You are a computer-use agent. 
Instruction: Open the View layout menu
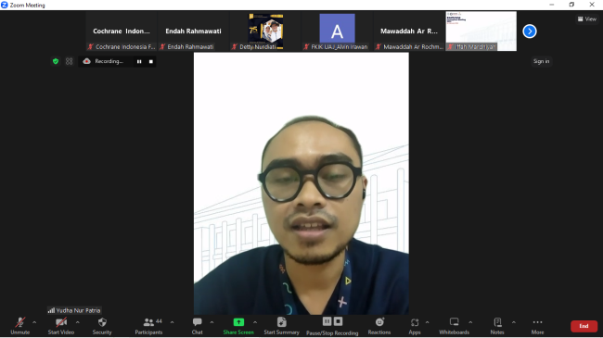(587, 19)
